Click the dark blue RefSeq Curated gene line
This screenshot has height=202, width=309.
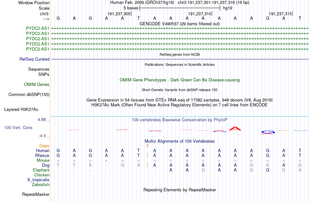[180, 59]
